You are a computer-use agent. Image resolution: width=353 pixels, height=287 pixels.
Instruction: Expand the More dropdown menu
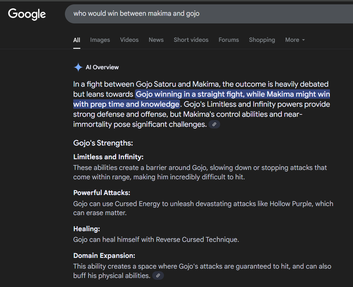click(295, 40)
